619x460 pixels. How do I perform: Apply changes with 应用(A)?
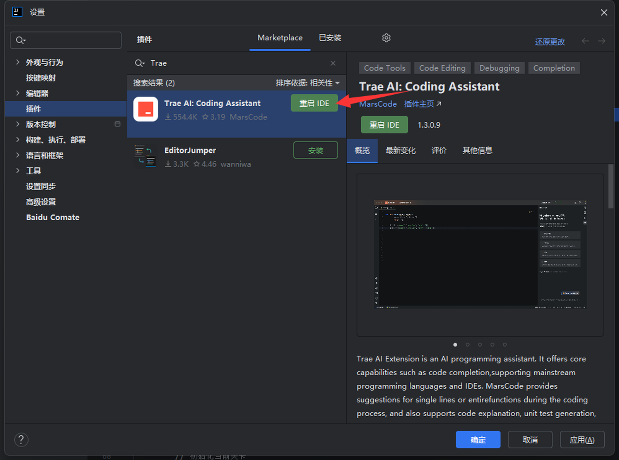(x=582, y=440)
